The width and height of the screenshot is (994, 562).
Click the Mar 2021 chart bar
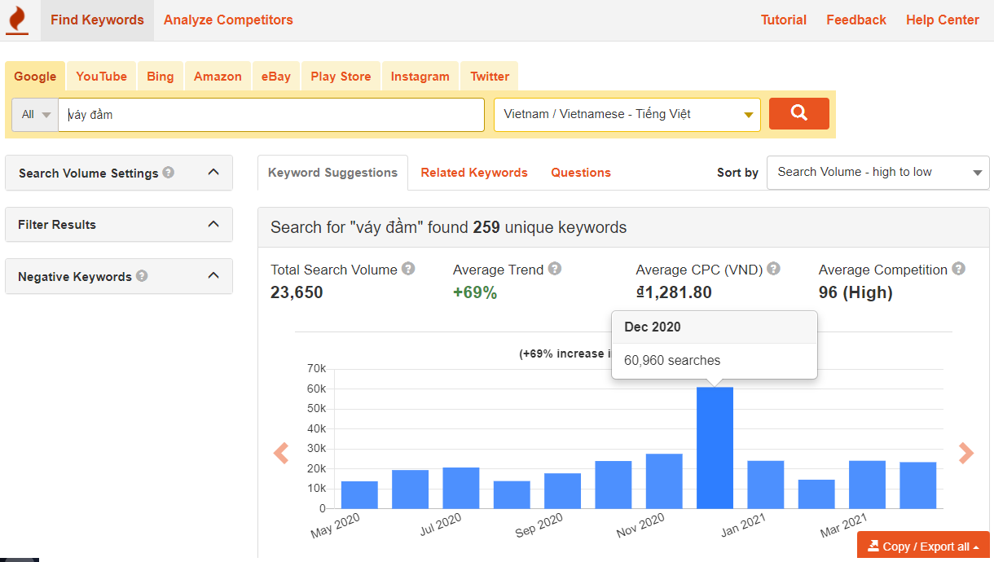(x=867, y=485)
